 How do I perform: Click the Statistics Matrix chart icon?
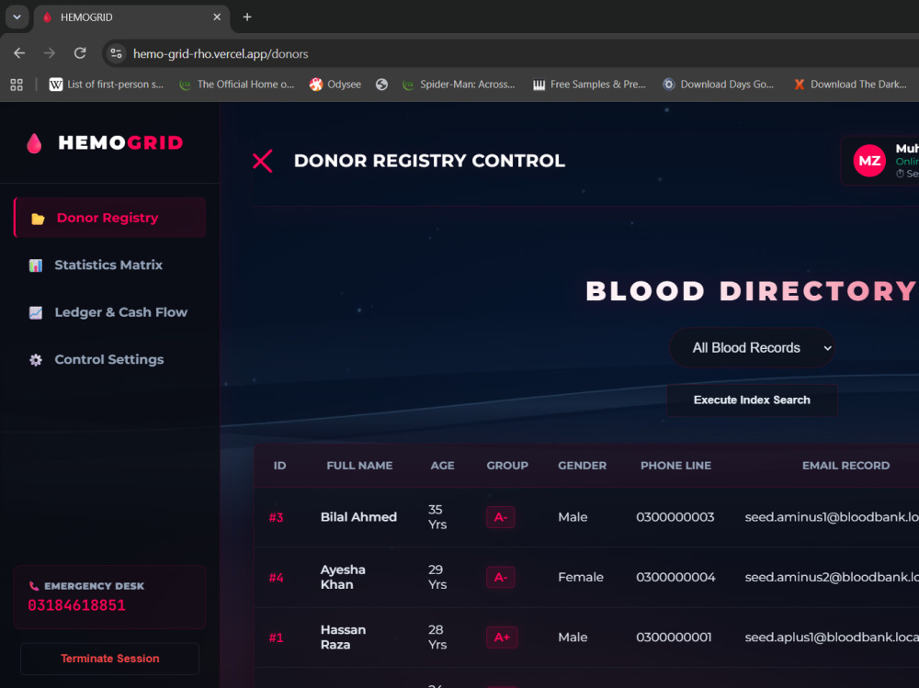(36, 265)
